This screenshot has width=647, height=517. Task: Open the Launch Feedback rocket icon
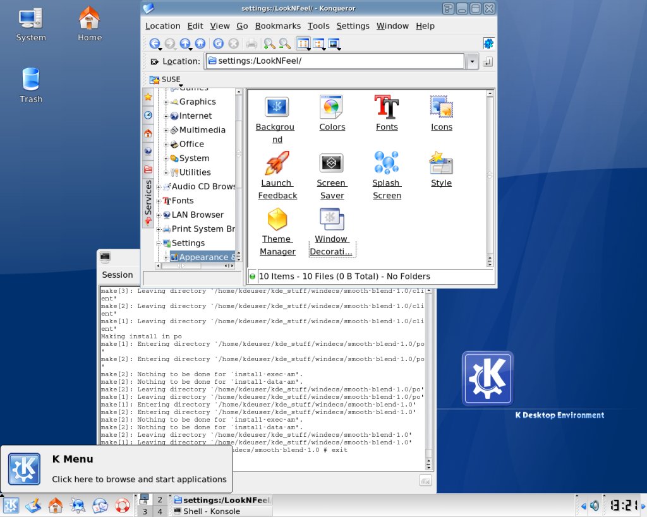point(277,175)
